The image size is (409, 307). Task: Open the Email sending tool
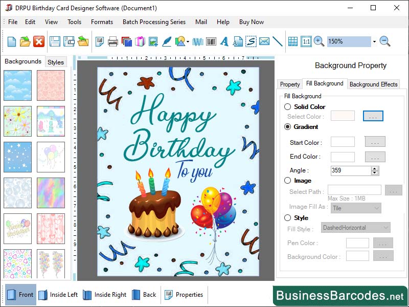(264, 41)
